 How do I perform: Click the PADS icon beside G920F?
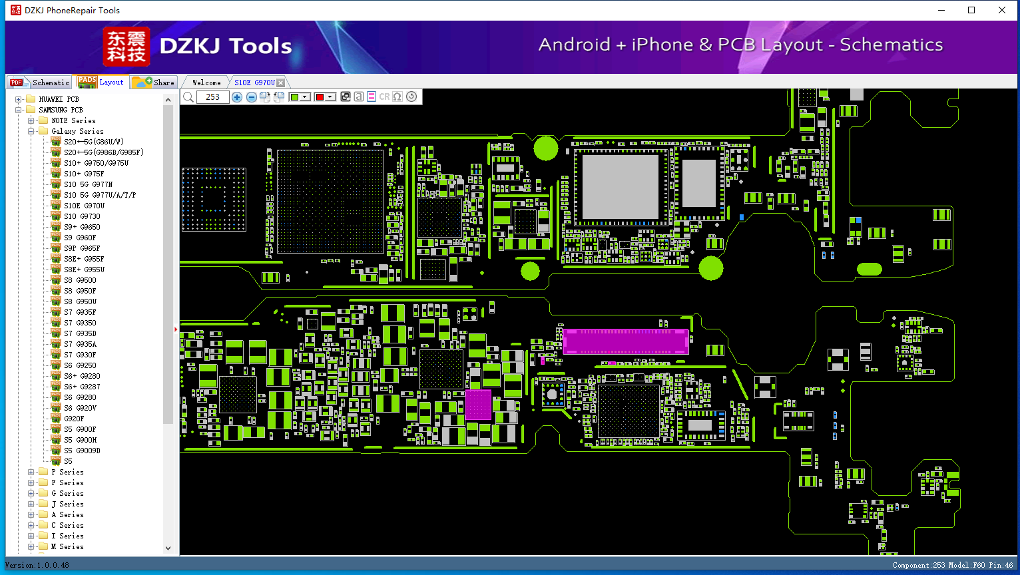pos(56,419)
